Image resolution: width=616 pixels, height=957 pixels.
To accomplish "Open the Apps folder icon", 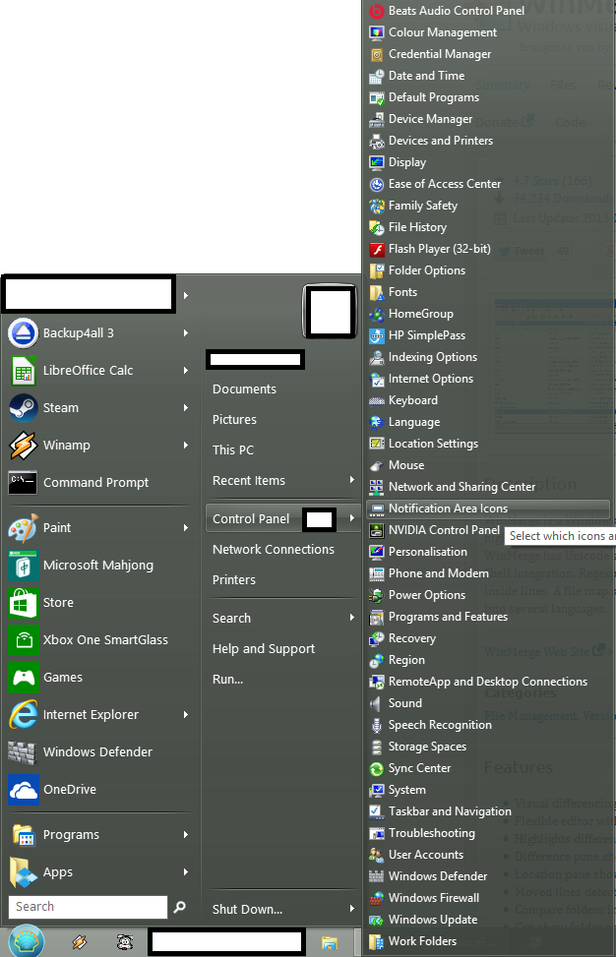I will click(x=24, y=872).
